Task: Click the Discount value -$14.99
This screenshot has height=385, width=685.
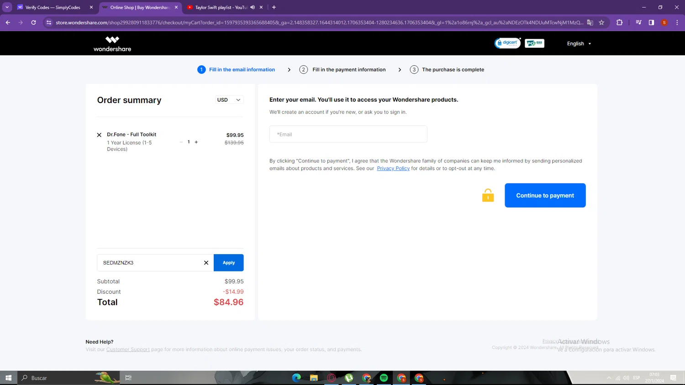Action: point(233,292)
